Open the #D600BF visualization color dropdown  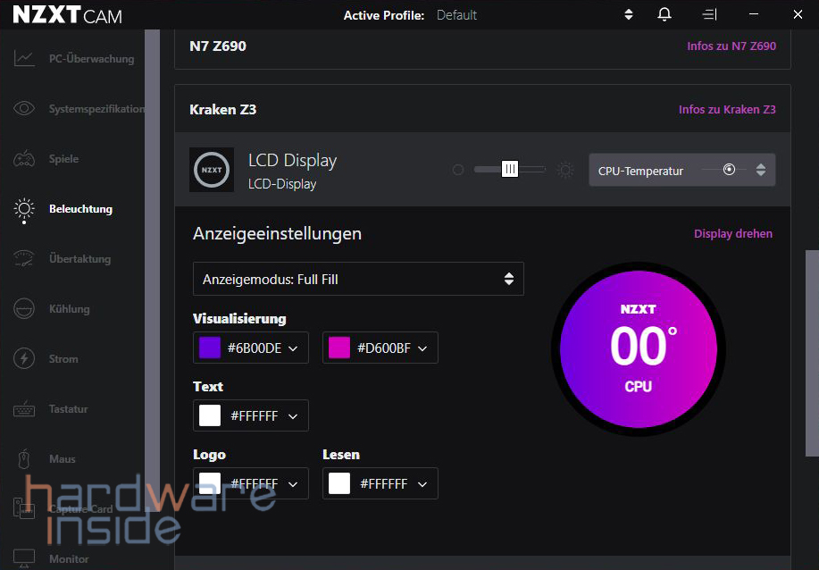pos(380,348)
